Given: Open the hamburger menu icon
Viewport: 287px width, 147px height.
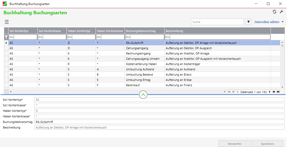Looking at the screenshot, I should 7,22.
